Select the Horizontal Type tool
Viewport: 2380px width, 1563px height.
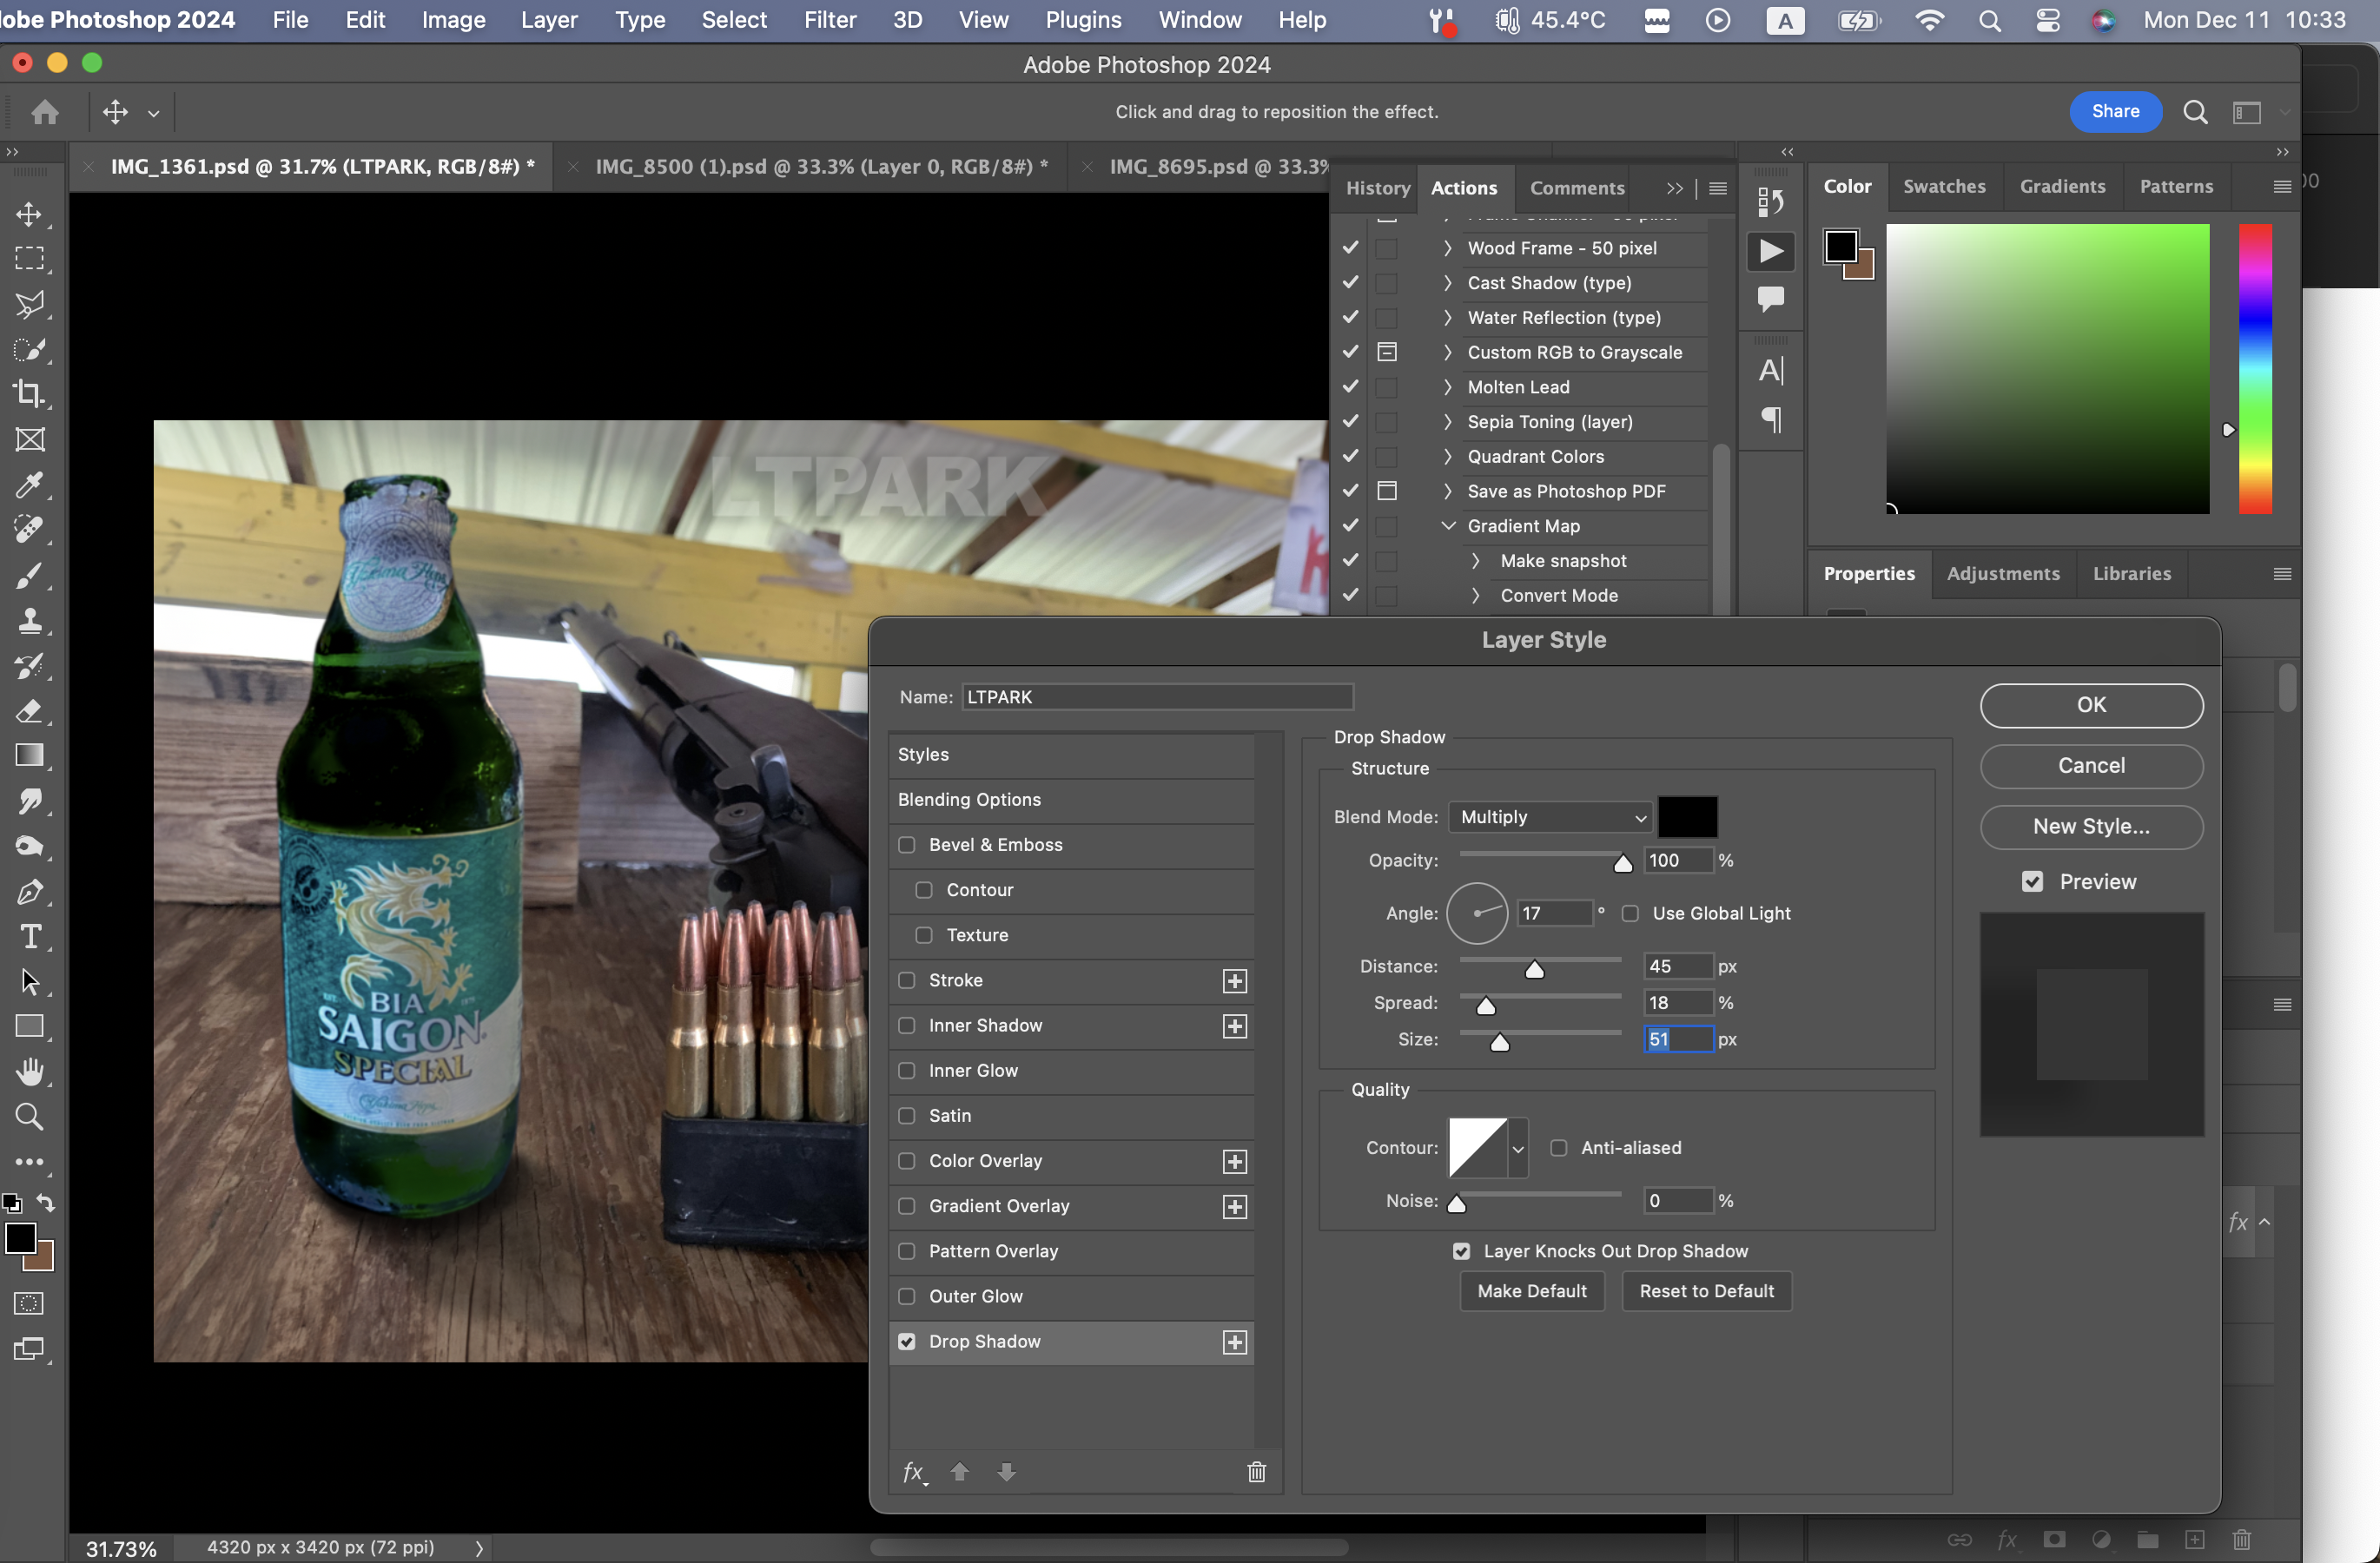point(30,936)
